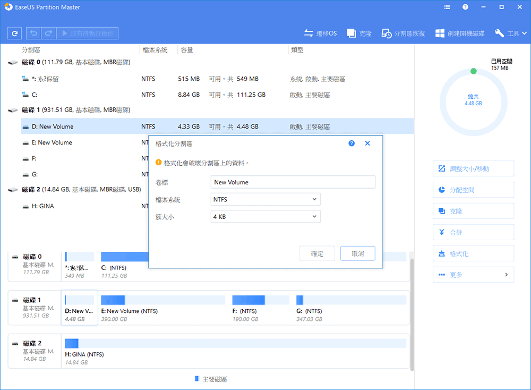Open the hamburger menu icon in title bar
Screen dimensions: 531x390
[447, 7]
